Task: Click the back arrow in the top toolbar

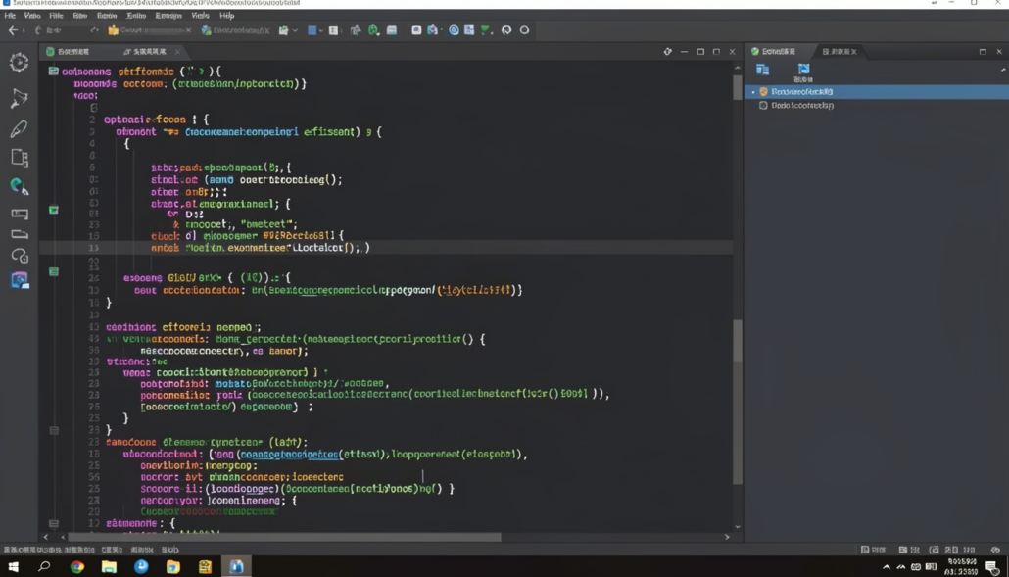Action: 13,30
